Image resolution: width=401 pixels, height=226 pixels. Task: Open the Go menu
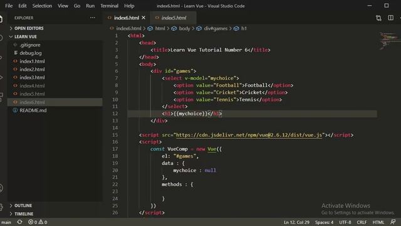point(77,6)
